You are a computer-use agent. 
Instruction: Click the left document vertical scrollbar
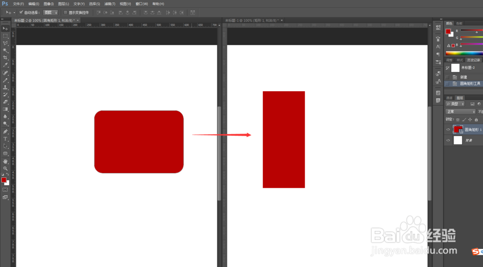pyautogui.click(x=219, y=153)
